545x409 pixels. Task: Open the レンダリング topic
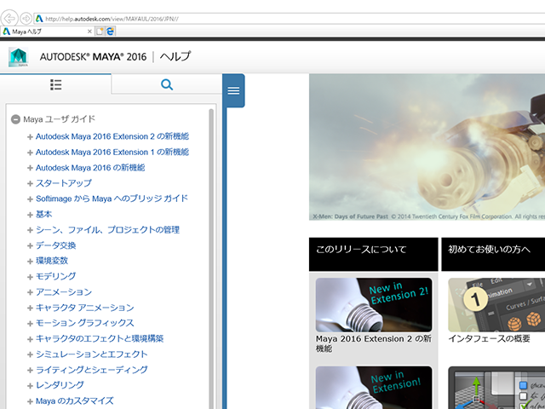[60, 385]
